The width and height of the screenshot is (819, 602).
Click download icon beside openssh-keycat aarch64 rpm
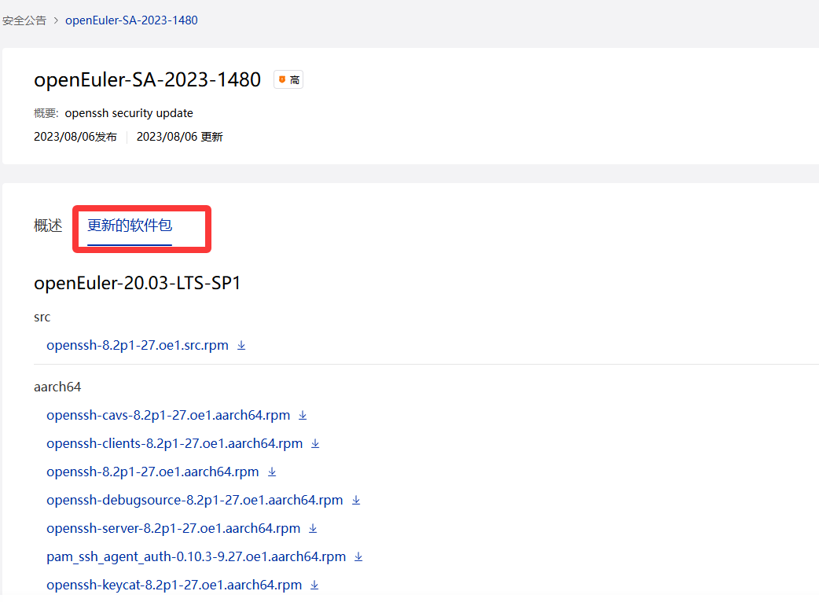click(314, 585)
